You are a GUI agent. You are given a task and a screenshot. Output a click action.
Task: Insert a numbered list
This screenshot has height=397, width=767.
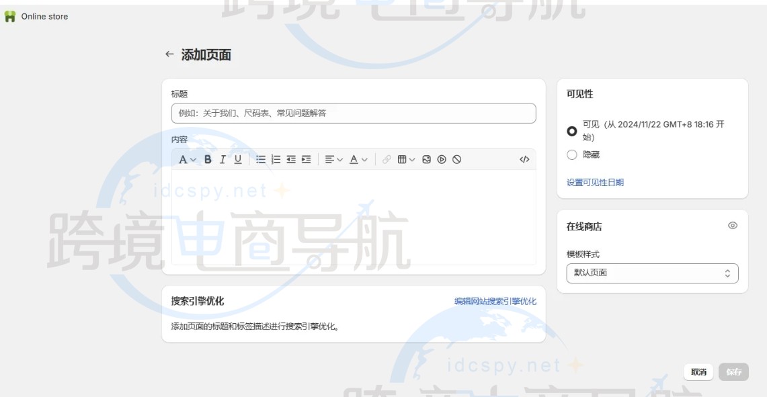pos(275,159)
